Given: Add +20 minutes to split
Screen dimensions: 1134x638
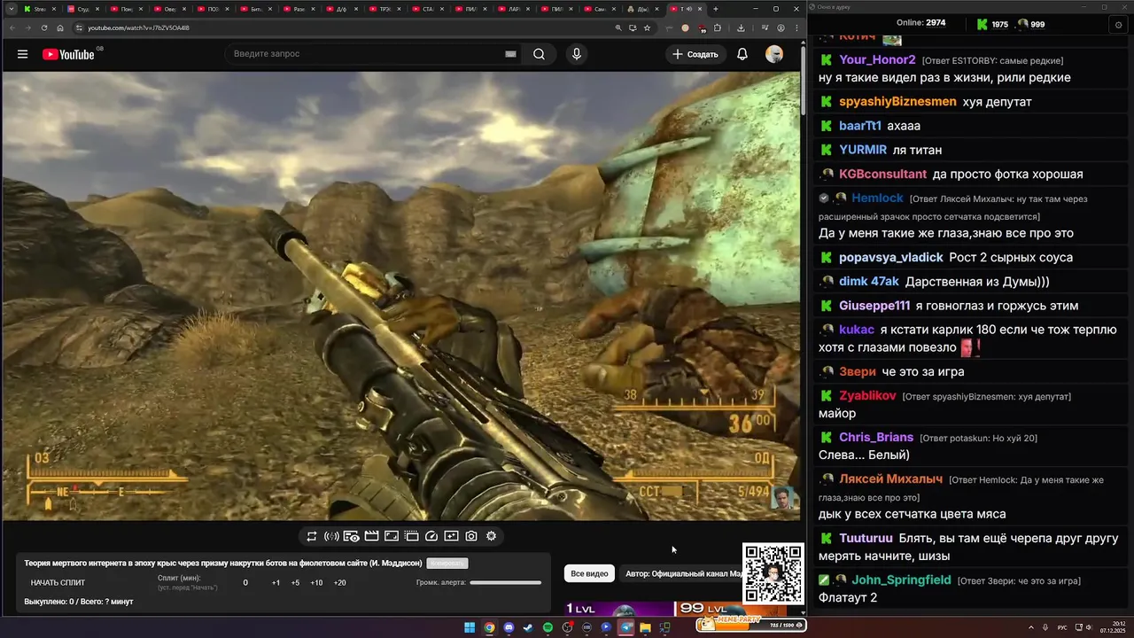Looking at the screenshot, I should [339, 583].
